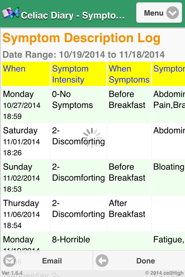Click the "When Symptoms" column header
This screenshot has width=185, height=277.
coord(129,74)
